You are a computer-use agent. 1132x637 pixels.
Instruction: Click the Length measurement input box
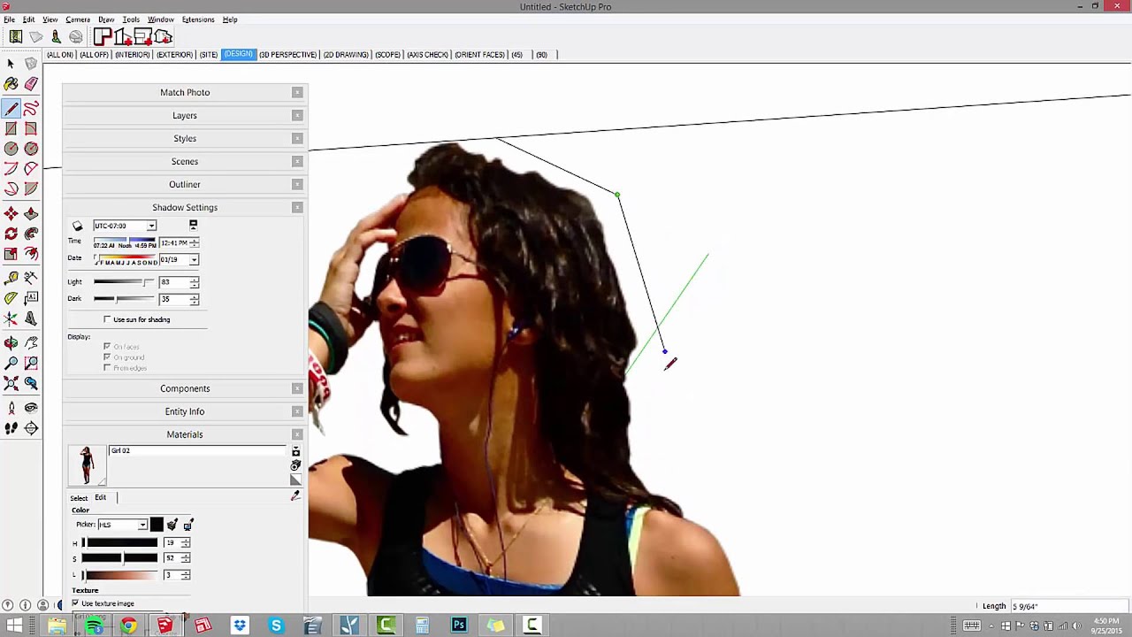click(1068, 606)
